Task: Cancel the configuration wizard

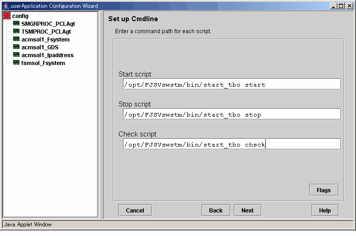Action: (x=135, y=211)
